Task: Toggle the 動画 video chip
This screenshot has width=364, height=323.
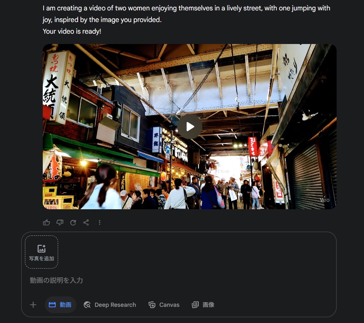Action: click(x=60, y=305)
